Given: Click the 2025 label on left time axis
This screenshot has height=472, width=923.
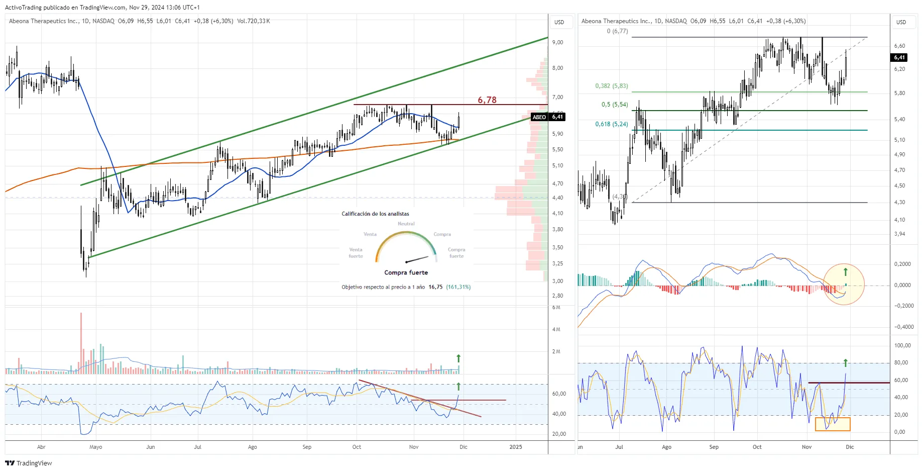Looking at the screenshot, I should click(x=515, y=447).
